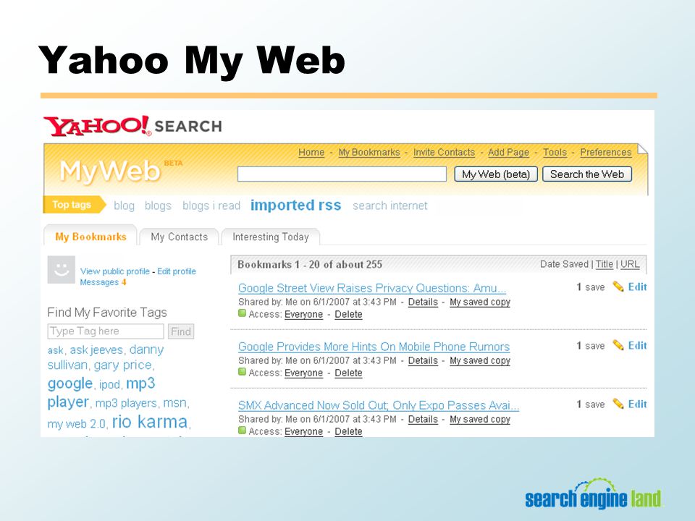This screenshot has height=521, width=695.
Task: Open My saved copy for Mobile Phone Rumors
Action: coord(480,360)
